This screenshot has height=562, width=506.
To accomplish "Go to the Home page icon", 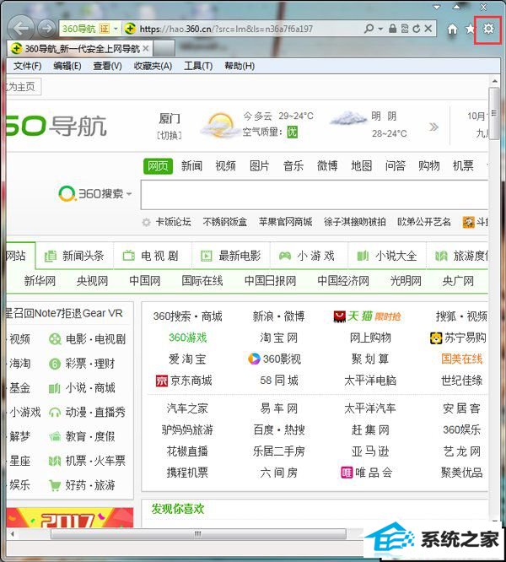I will (452, 29).
